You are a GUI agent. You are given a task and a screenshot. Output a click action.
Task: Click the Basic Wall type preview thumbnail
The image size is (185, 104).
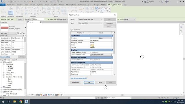click(5, 28)
